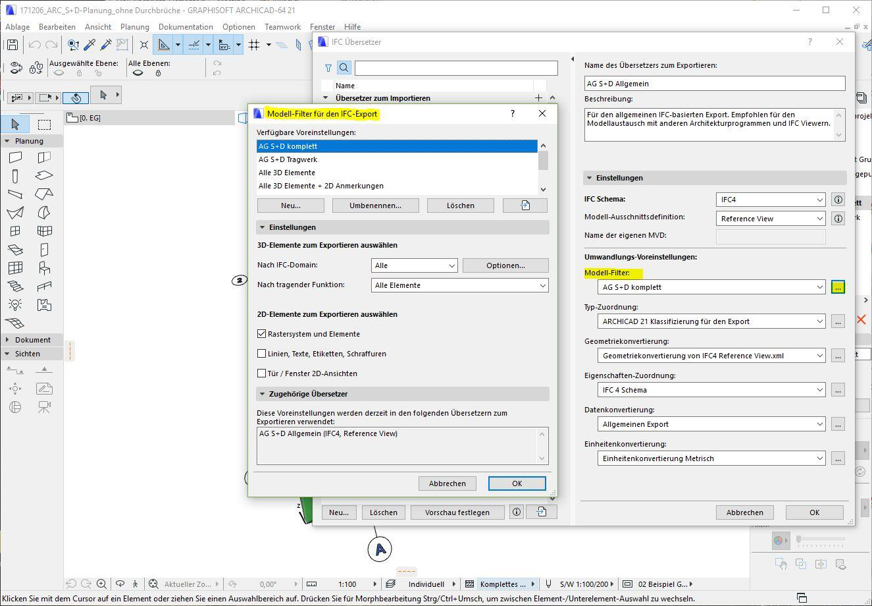The image size is (872, 606).
Task: Open the Nach tragender Funktion dropdown
Action: 459,285
